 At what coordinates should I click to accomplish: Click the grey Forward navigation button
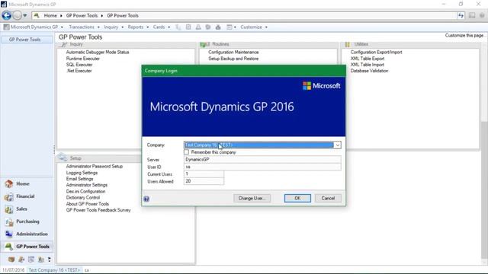[x=17, y=15]
